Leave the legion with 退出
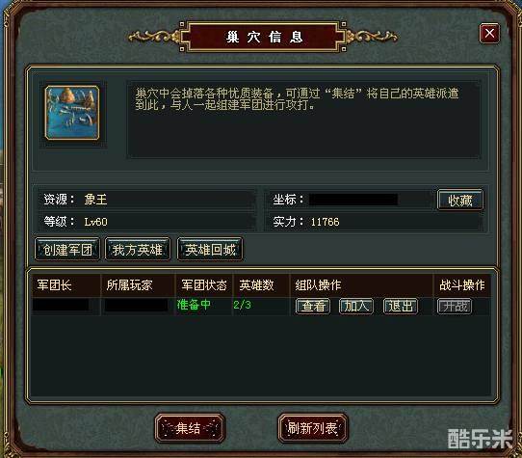Viewport: 522px width, 458px height. 401,306
